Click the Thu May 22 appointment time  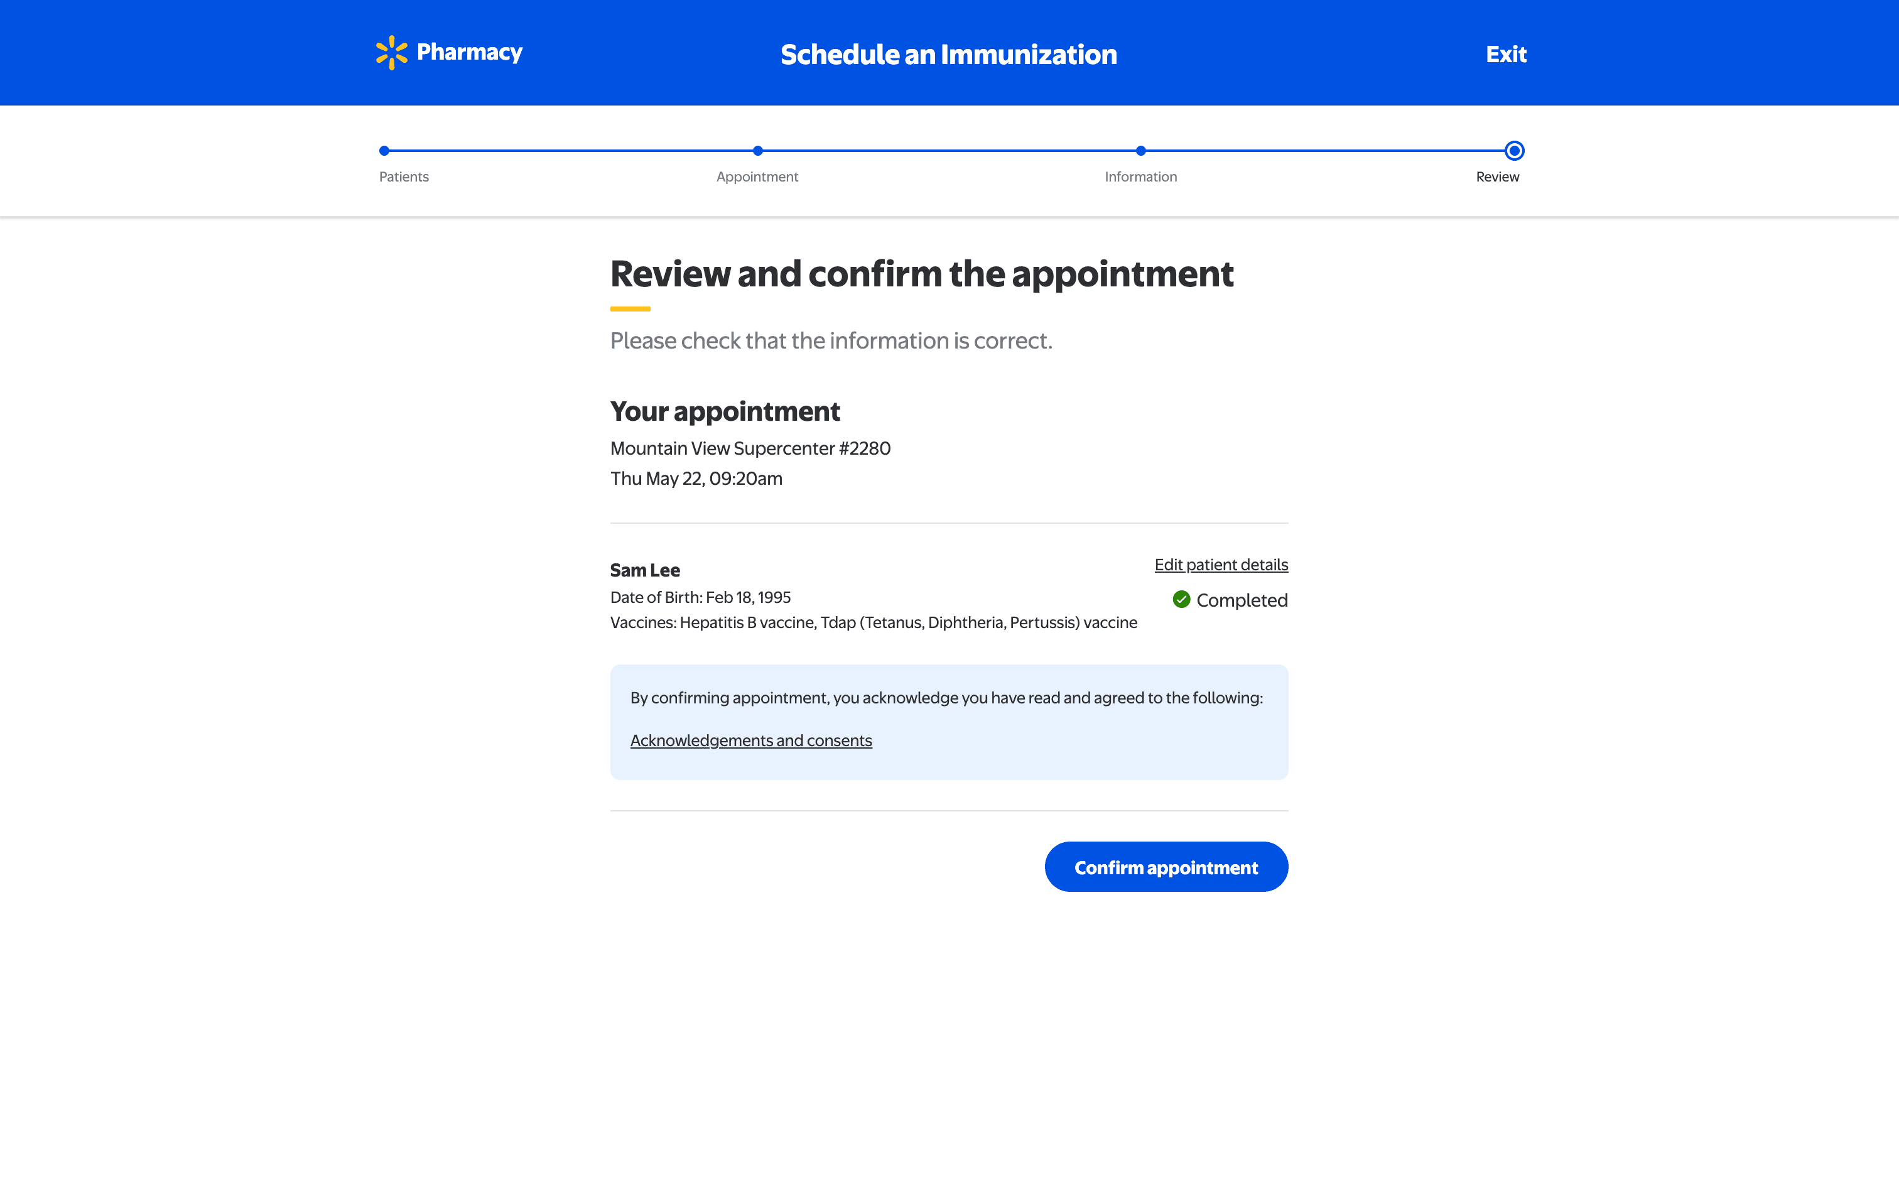coord(695,478)
